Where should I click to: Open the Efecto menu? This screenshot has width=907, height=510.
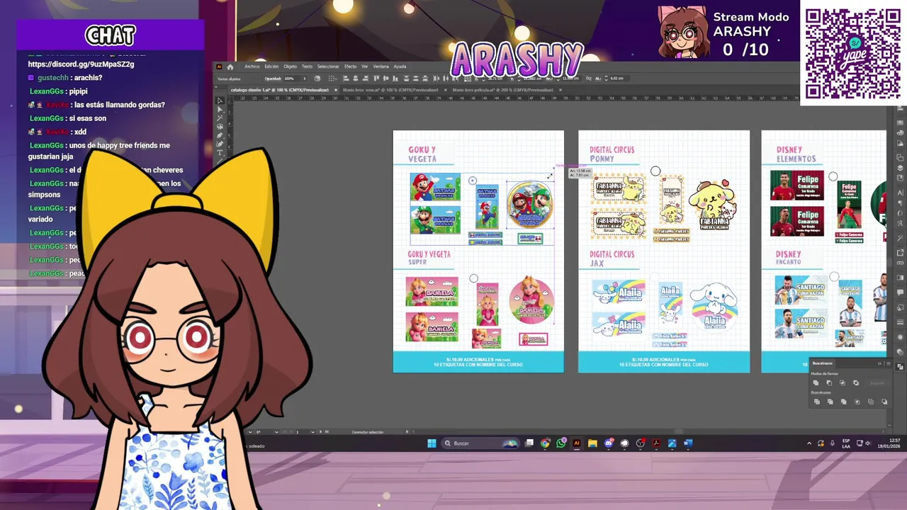click(350, 67)
